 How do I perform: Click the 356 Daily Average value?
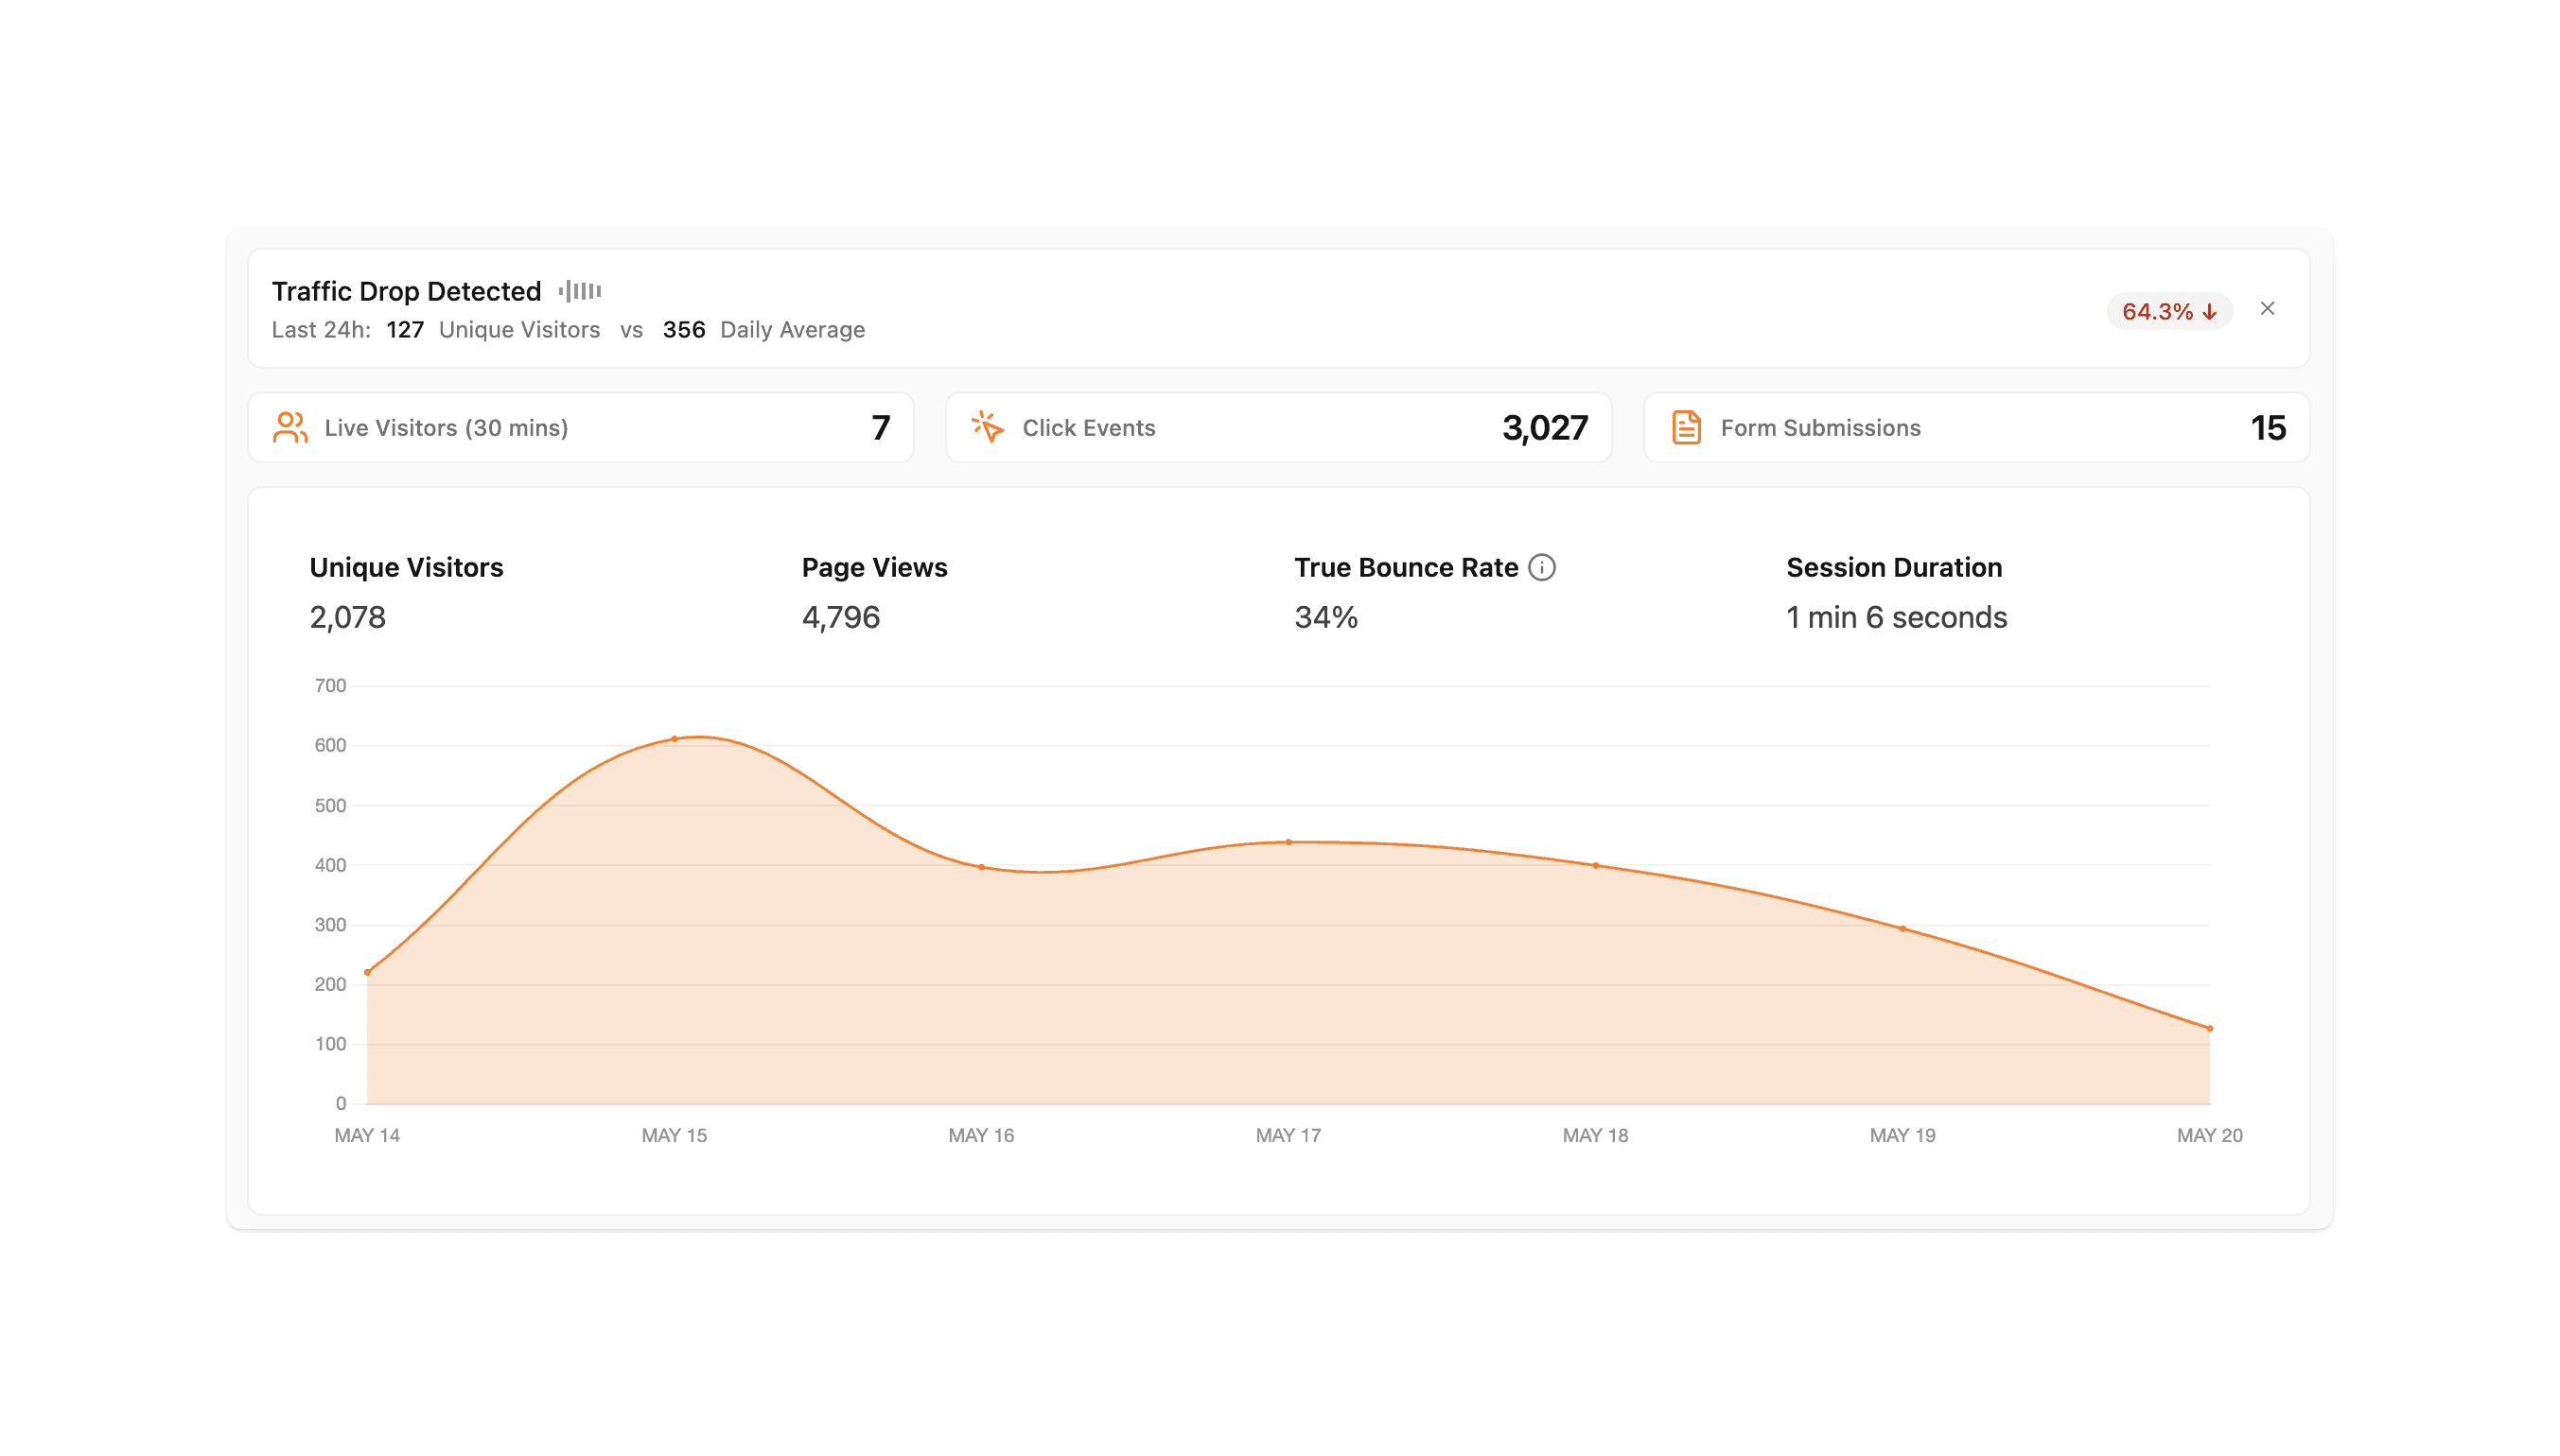pos(684,330)
